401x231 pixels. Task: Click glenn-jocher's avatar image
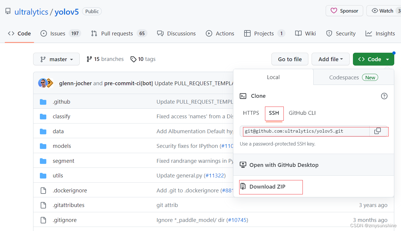(x=43, y=83)
